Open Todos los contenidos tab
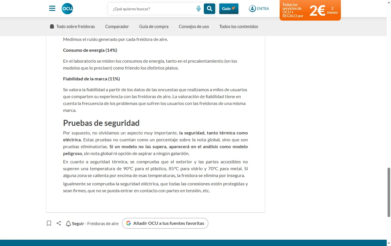Screen dimensions: 391x246 pos(239,27)
